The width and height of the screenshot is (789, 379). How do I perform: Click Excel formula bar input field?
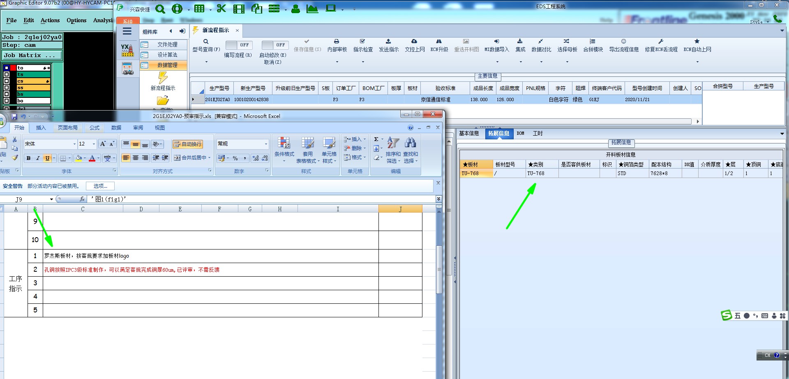tap(261, 199)
